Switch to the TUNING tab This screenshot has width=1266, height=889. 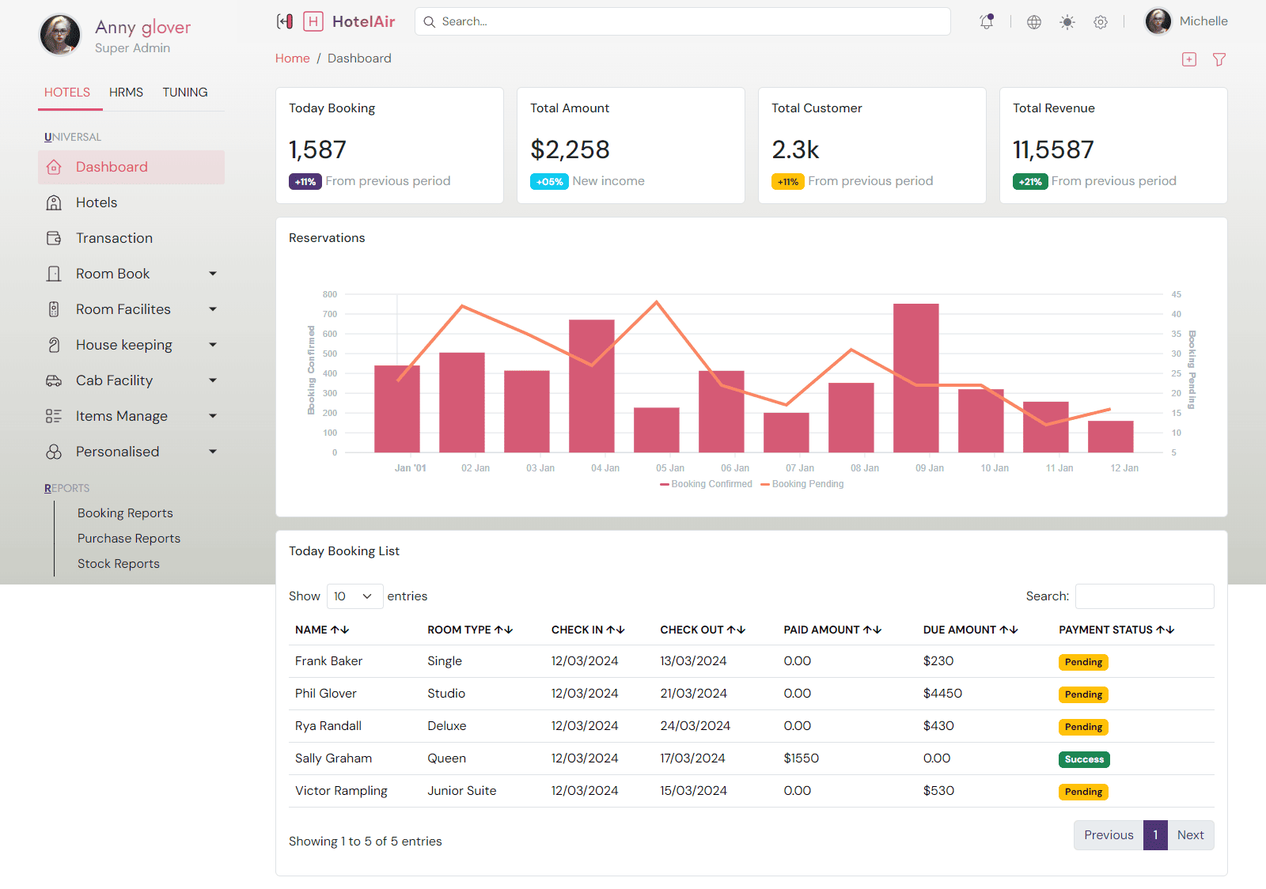pyautogui.click(x=185, y=93)
